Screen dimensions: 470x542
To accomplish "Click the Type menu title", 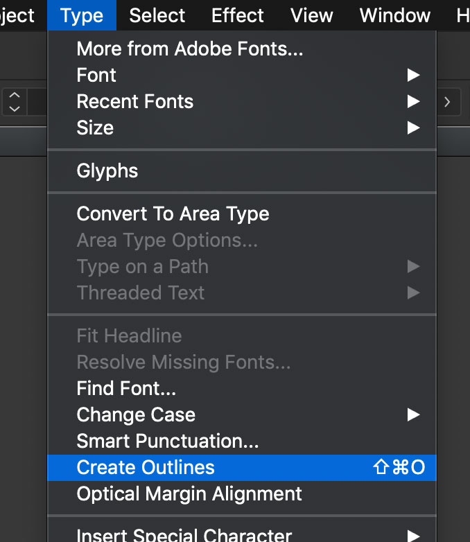I will point(82,15).
